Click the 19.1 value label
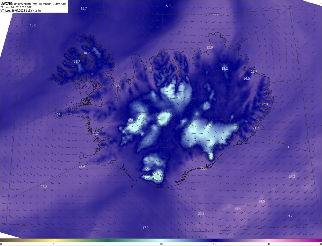 coord(286,147)
